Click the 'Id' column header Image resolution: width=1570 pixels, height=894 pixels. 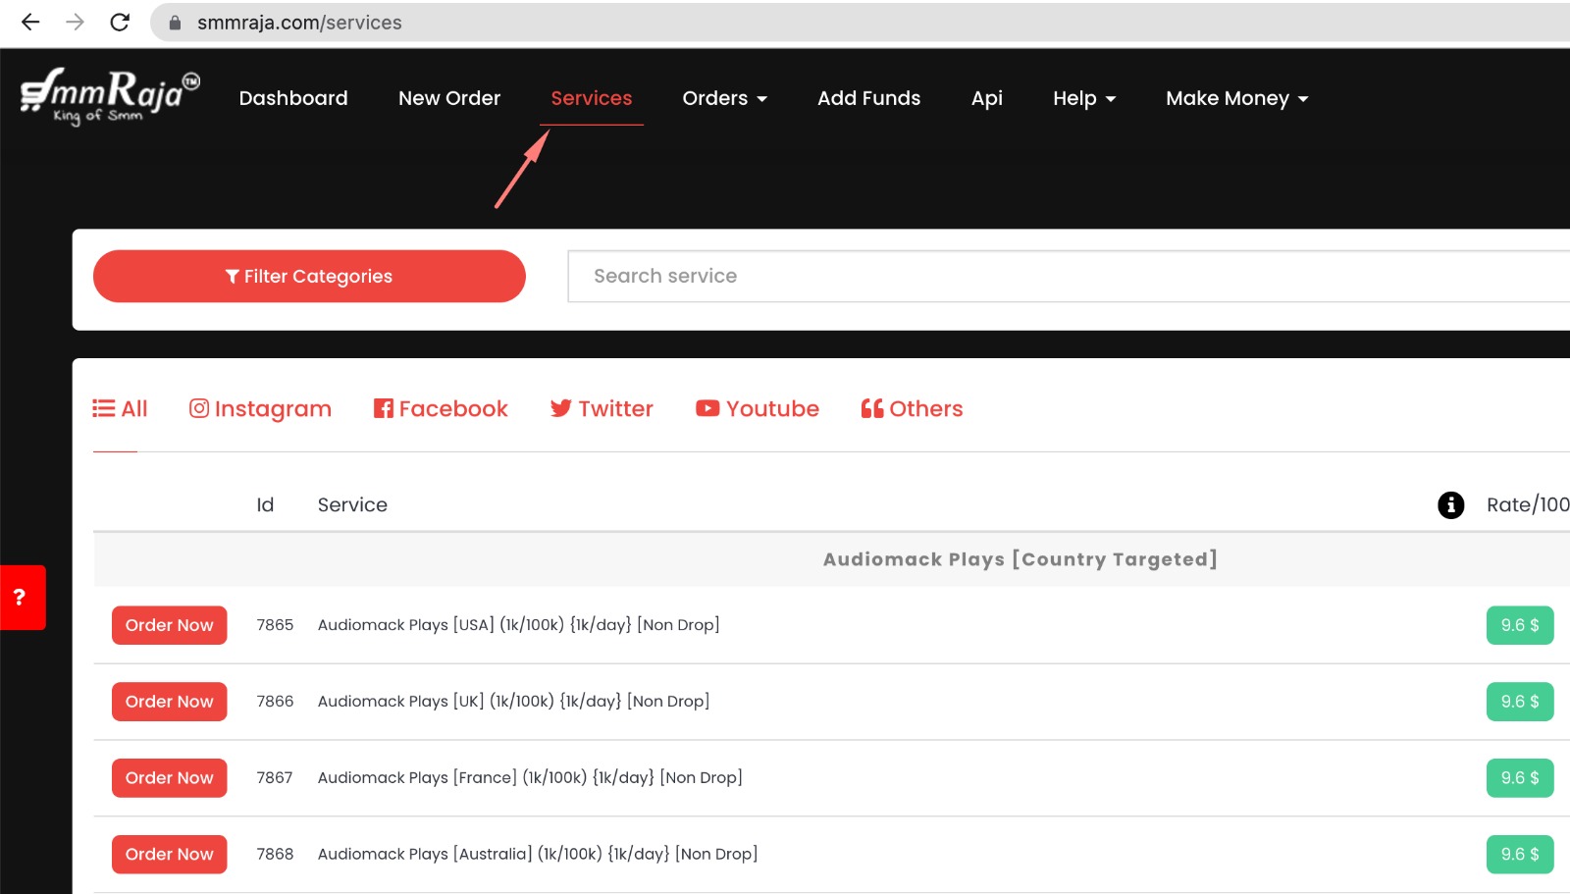(x=265, y=504)
